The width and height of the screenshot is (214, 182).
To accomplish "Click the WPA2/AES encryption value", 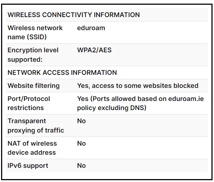I will point(94,50).
